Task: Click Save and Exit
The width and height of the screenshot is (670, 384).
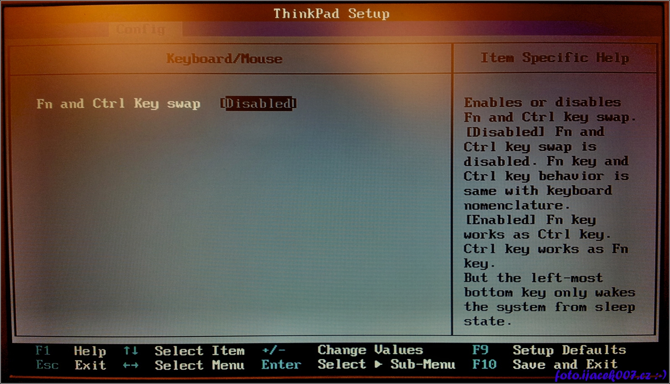Action: [565, 364]
